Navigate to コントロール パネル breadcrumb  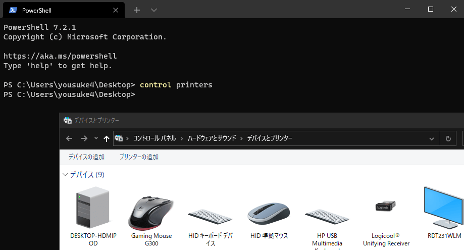[x=154, y=138]
